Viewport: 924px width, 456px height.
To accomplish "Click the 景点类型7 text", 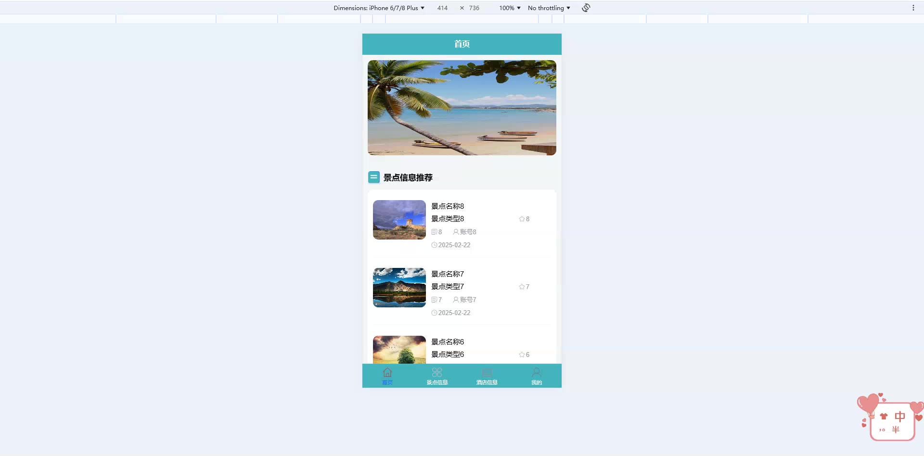I will point(448,286).
